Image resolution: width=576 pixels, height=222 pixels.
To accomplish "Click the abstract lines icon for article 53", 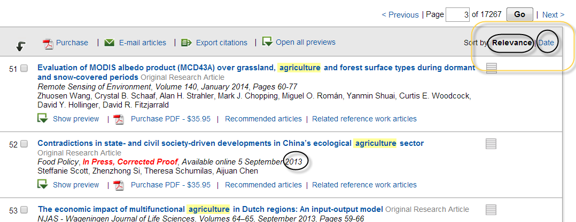I will (x=491, y=210).
